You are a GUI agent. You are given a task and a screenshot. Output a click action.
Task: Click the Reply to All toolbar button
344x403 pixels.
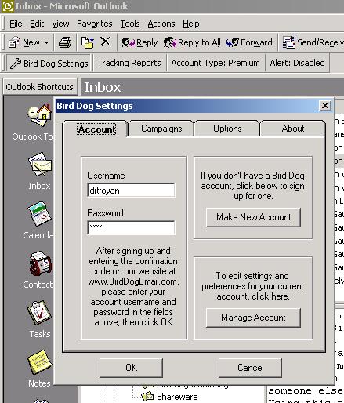point(192,42)
